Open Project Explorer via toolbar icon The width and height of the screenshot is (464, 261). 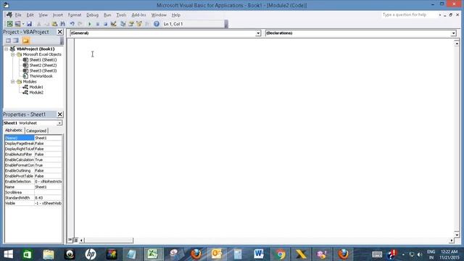click(x=123, y=24)
